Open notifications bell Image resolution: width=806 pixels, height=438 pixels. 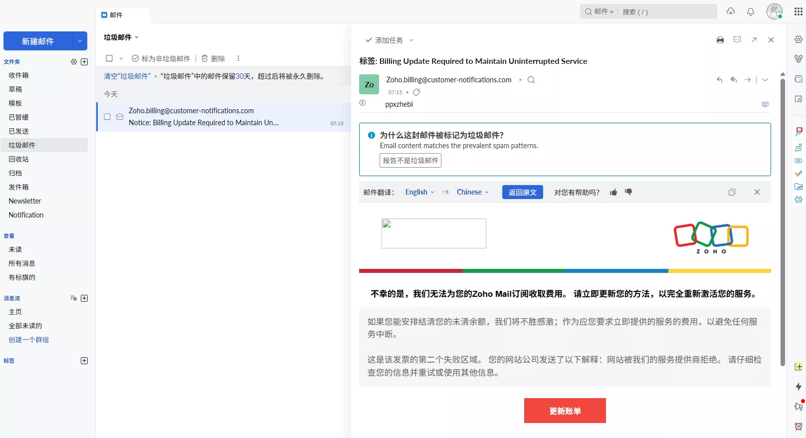tap(751, 11)
